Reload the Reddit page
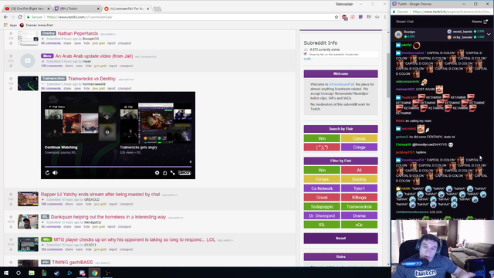 20,17
